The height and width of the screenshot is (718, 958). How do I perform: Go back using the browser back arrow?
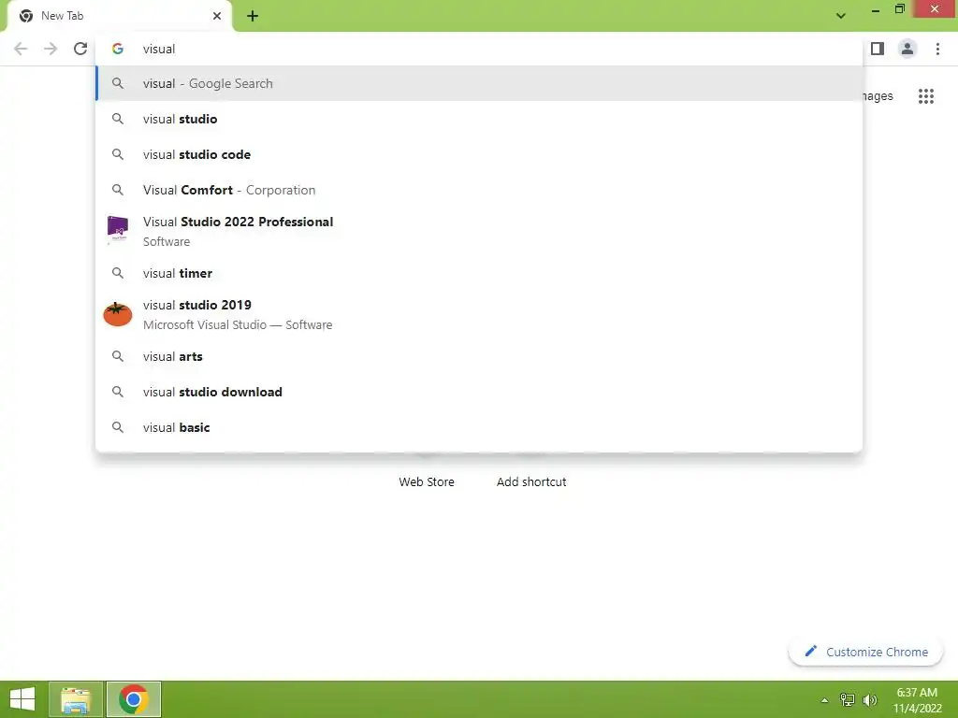click(x=21, y=49)
